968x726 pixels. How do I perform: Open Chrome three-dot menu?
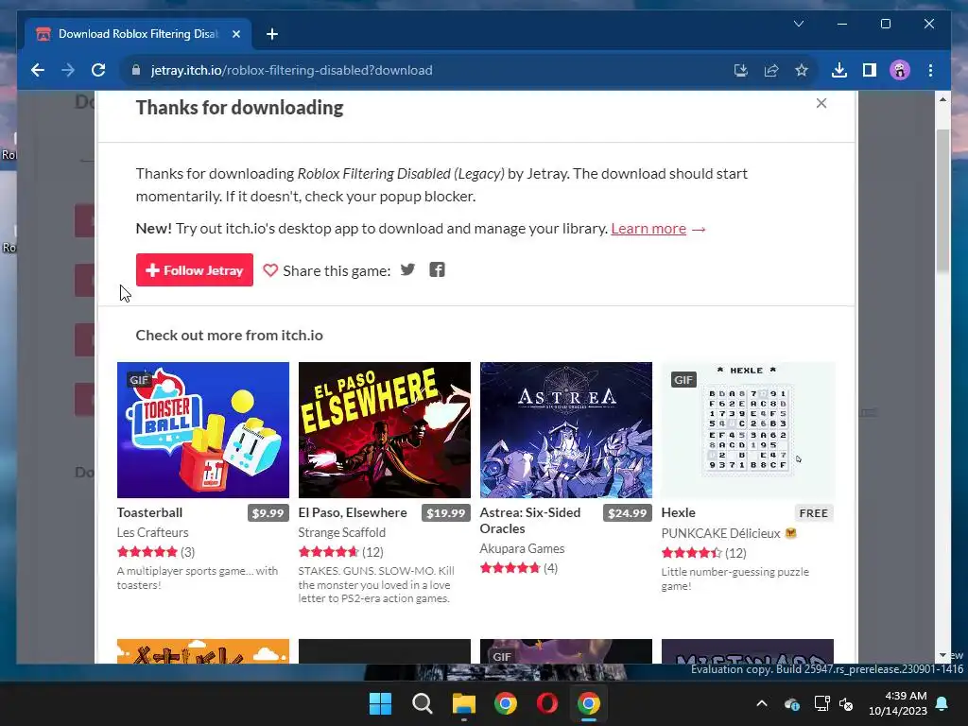(930, 70)
